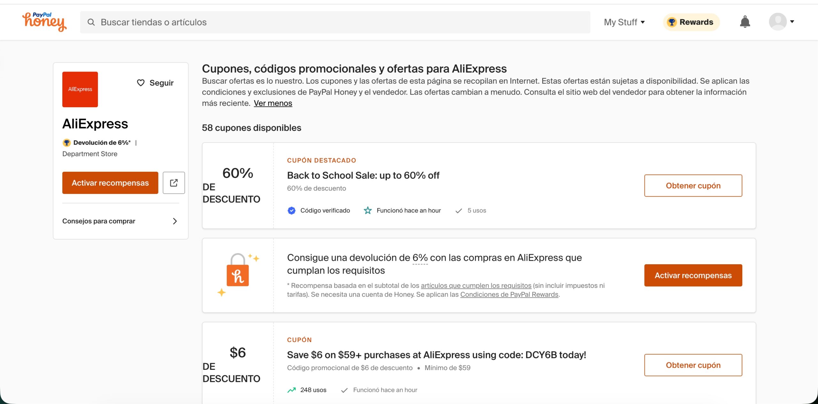The height and width of the screenshot is (404, 818).
Task: Click the trending arrow icon beside 248 usos
Action: 291,390
